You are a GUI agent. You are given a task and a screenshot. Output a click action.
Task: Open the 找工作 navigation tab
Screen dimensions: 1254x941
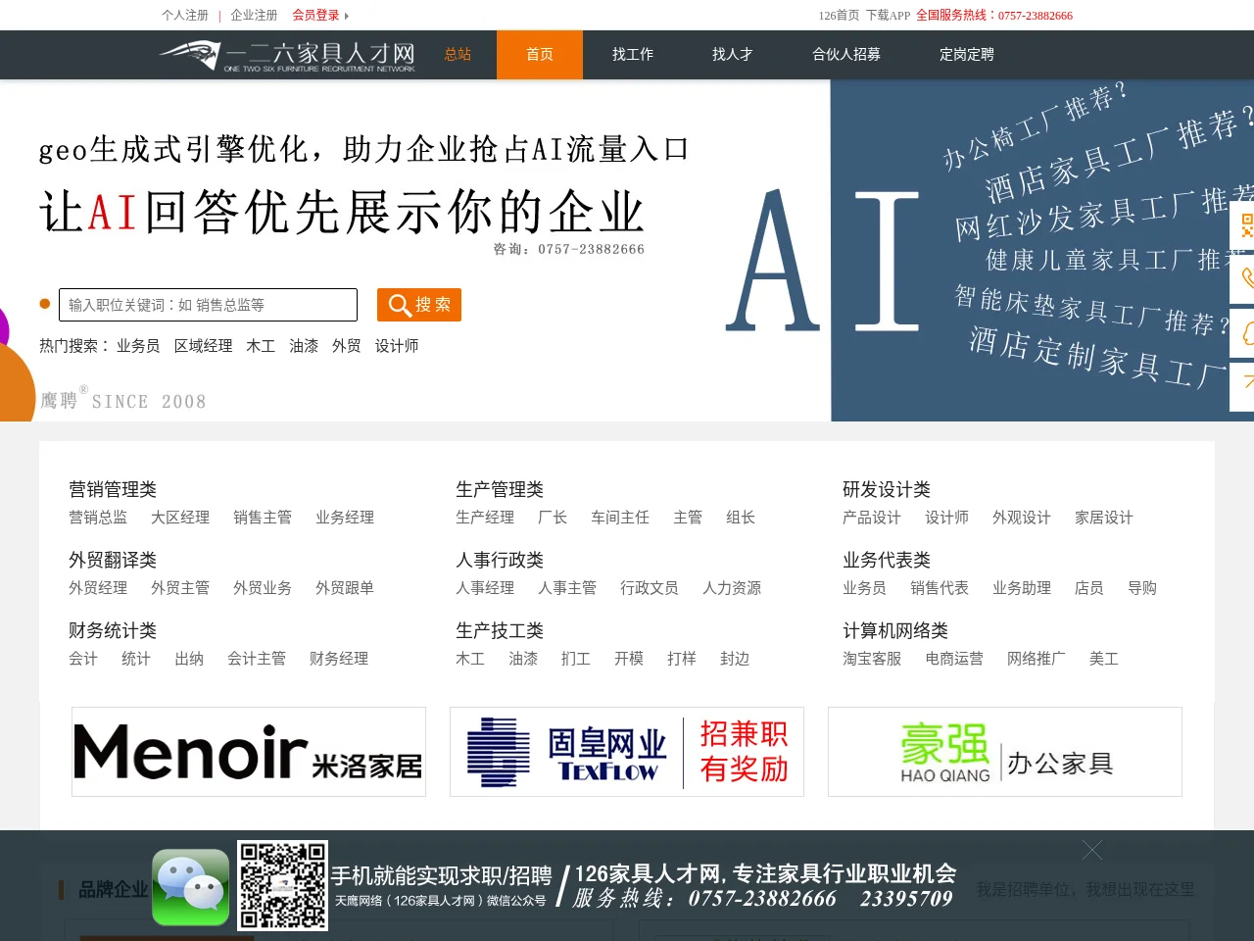coord(633,55)
